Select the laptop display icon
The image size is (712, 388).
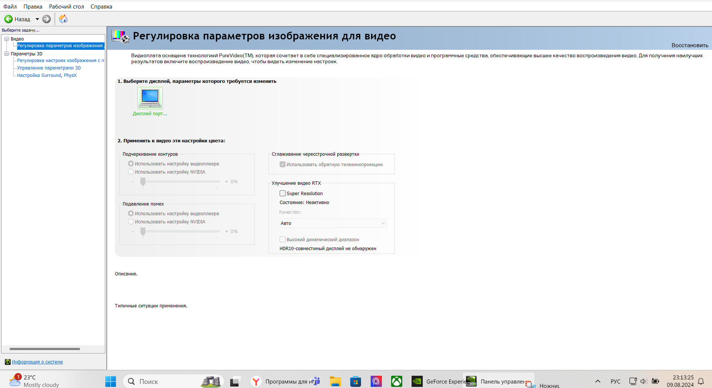(x=150, y=98)
